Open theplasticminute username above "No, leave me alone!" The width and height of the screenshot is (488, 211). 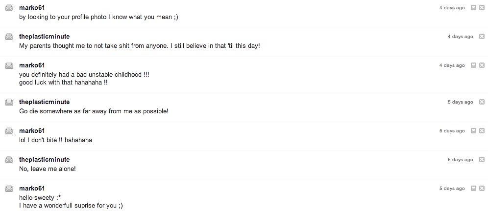44,160
